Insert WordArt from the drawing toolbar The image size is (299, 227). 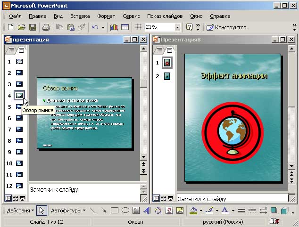(x=147, y=211)
